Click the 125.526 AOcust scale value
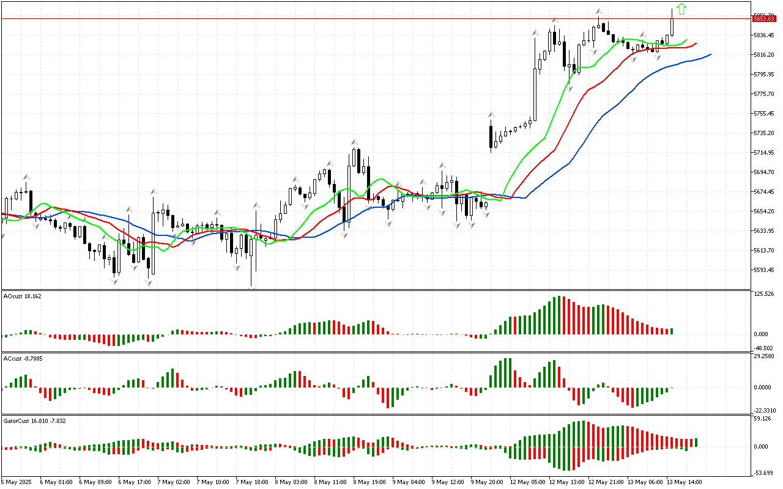The image size is (783, 489). (x=765, y=294)
